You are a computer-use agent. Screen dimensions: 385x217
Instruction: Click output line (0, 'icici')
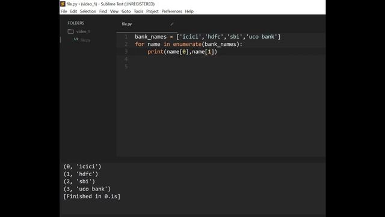pos(82,166)
